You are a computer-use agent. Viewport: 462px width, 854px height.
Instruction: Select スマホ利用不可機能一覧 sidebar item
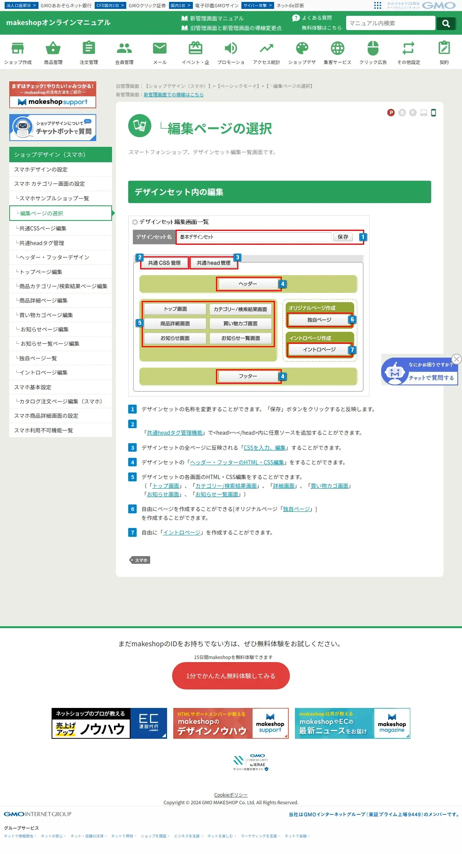60,430
